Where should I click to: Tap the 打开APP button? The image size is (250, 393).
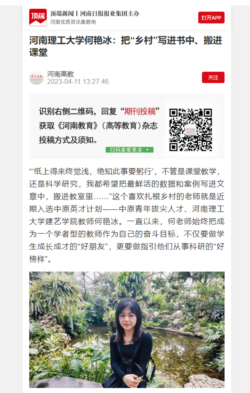click(211, 18)
